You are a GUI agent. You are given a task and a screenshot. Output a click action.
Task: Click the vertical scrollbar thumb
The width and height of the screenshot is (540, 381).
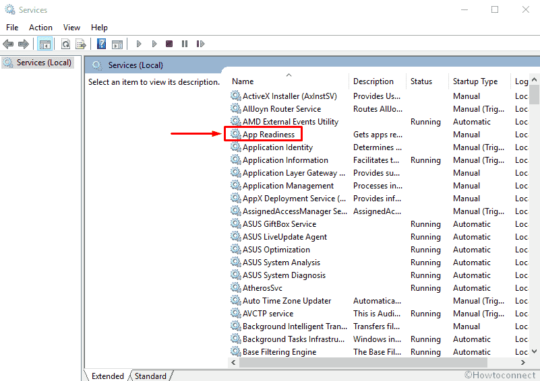coord(534,94)
